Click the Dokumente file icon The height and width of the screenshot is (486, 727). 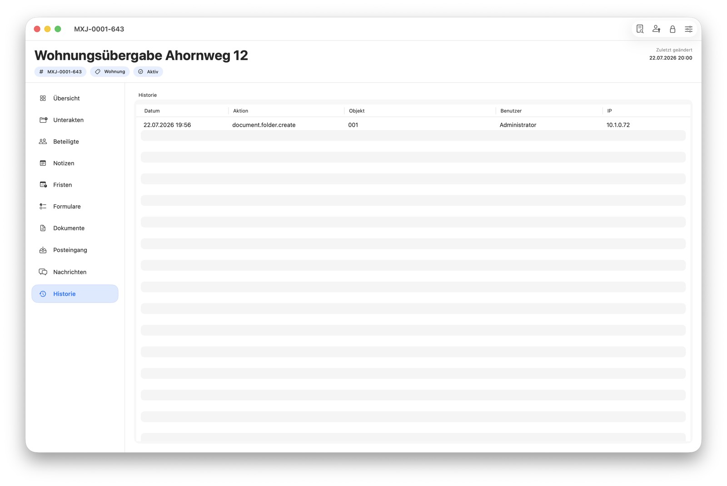coord(43,228)
